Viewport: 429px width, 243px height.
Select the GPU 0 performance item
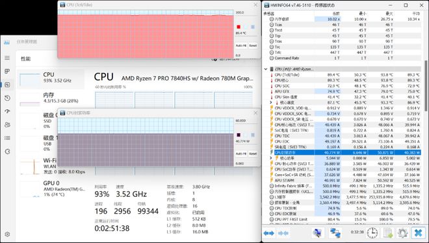(x=52, y=188)
